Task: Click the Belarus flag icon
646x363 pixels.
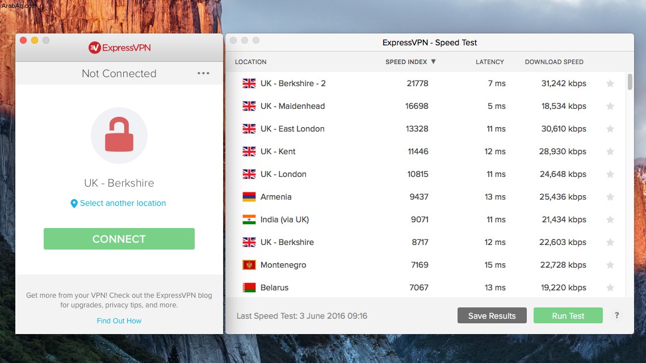Action: coord(249,287)
